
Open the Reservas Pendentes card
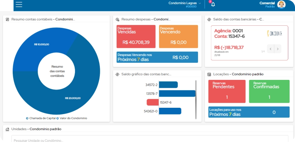tap(227, 91)
